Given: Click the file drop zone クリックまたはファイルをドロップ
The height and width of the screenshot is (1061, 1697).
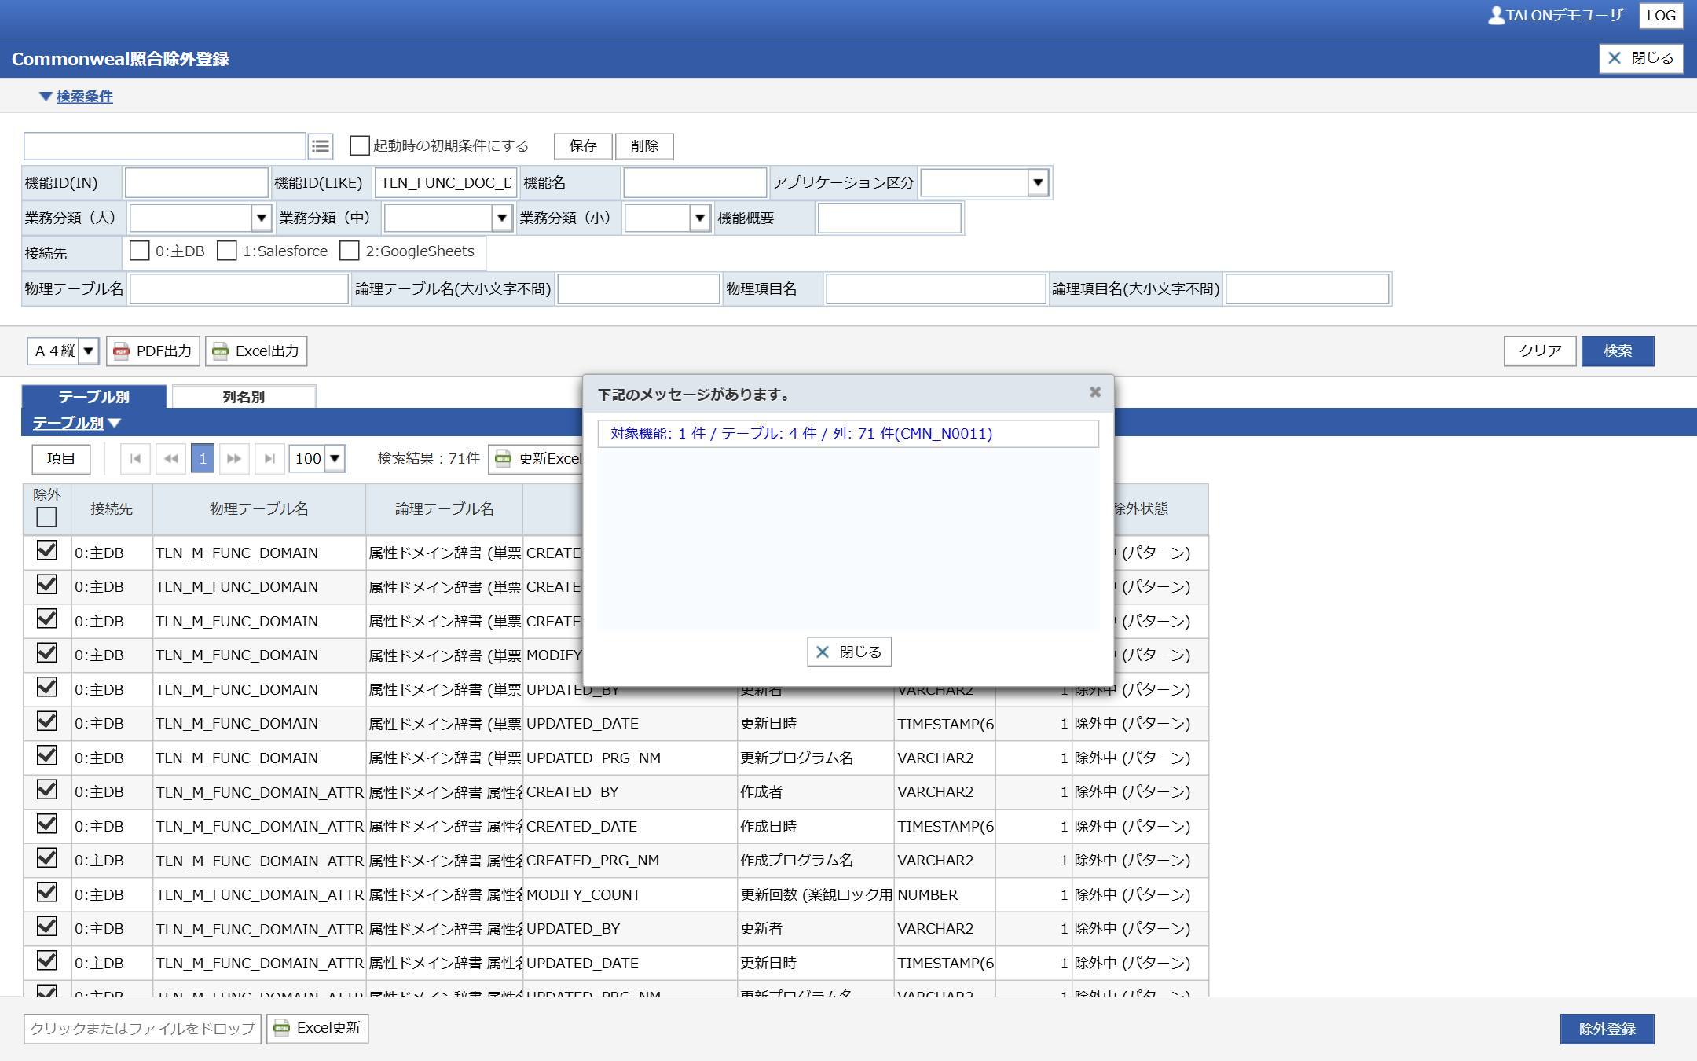Looking at the screenshot, I should (x=142, y=1029).
